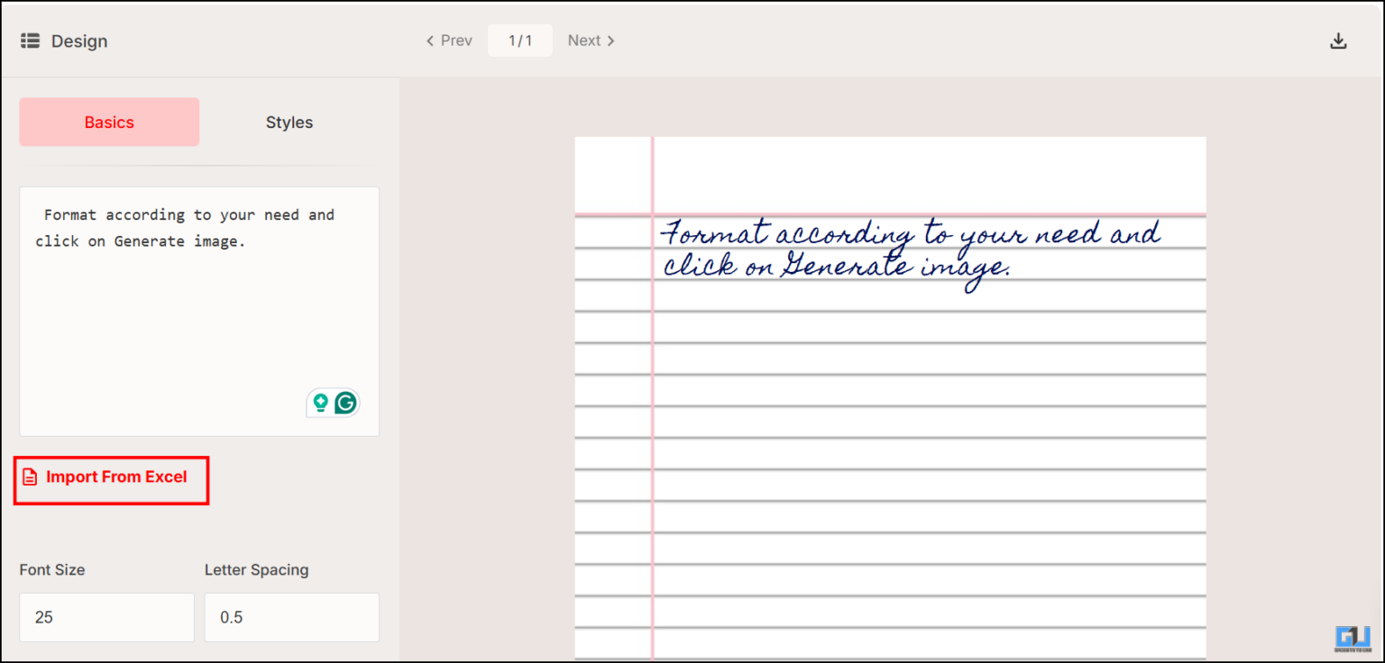
Task: Click the Font Size field showing 25
Action: pyautogui.click(x=105, y=617)
